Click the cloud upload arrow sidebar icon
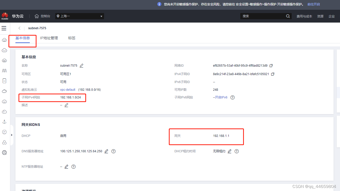Viewport: 340px width, 191px height. (x=4, y=101)
